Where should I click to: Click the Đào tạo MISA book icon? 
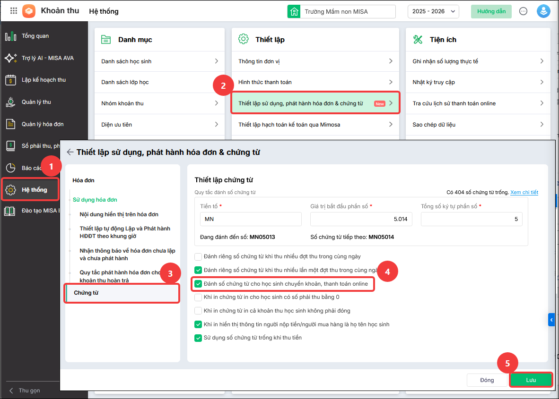pos(9,211)
